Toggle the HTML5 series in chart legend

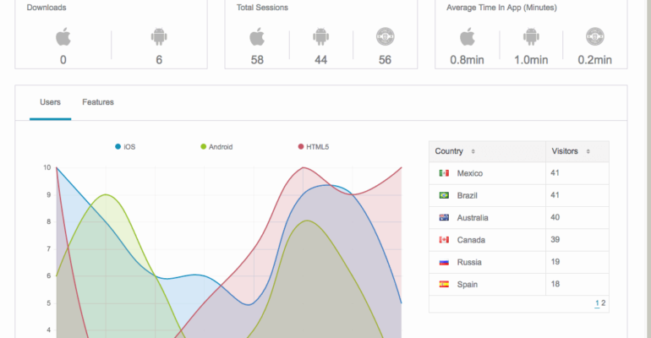point(314,147)
